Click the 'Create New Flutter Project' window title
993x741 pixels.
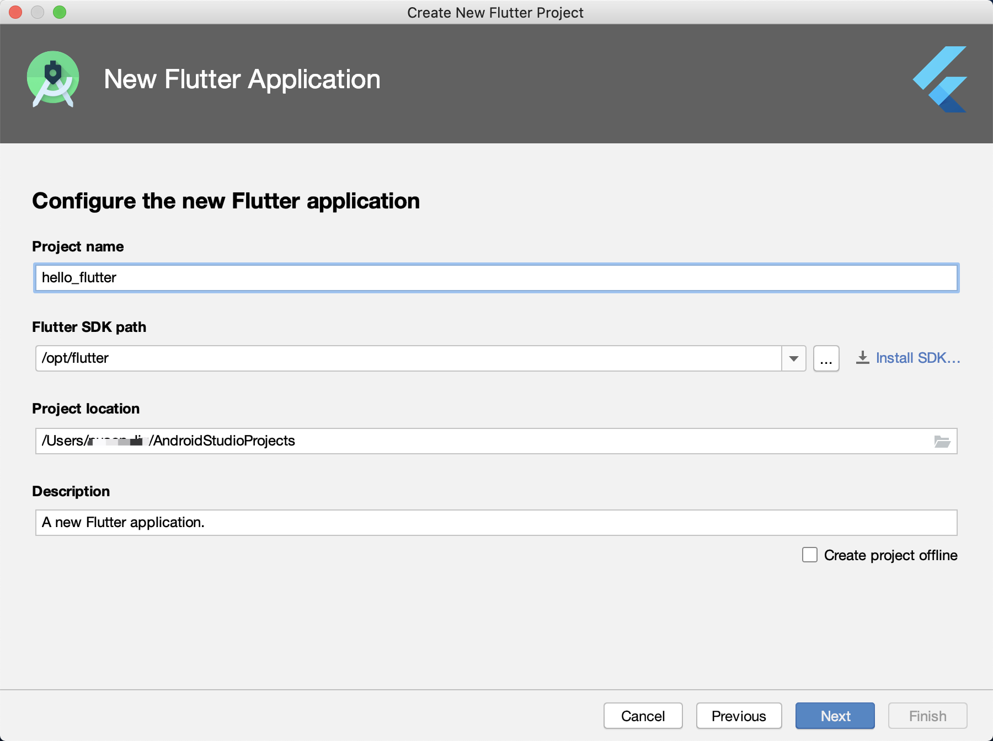(x=495, y=12)
